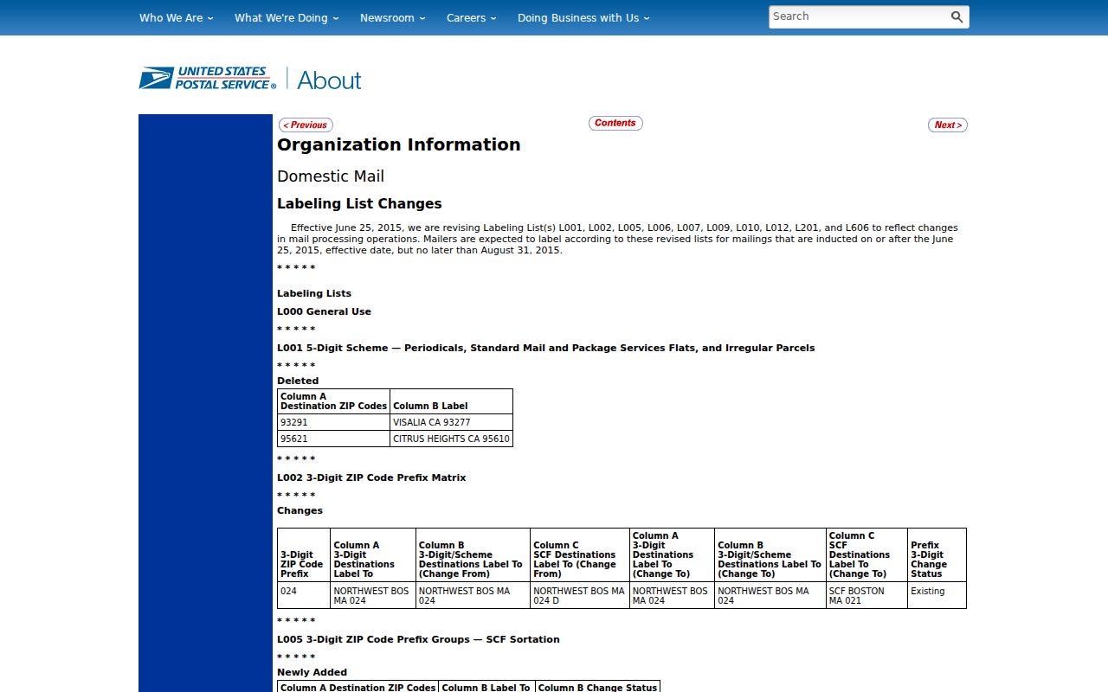This screenshot has height=692, width=1108.
Task: Click the Existing status cell
Action: point(937,595)
